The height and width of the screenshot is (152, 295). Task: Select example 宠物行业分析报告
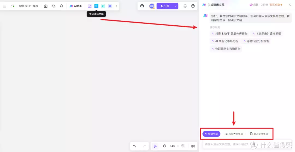coord(256,41)
